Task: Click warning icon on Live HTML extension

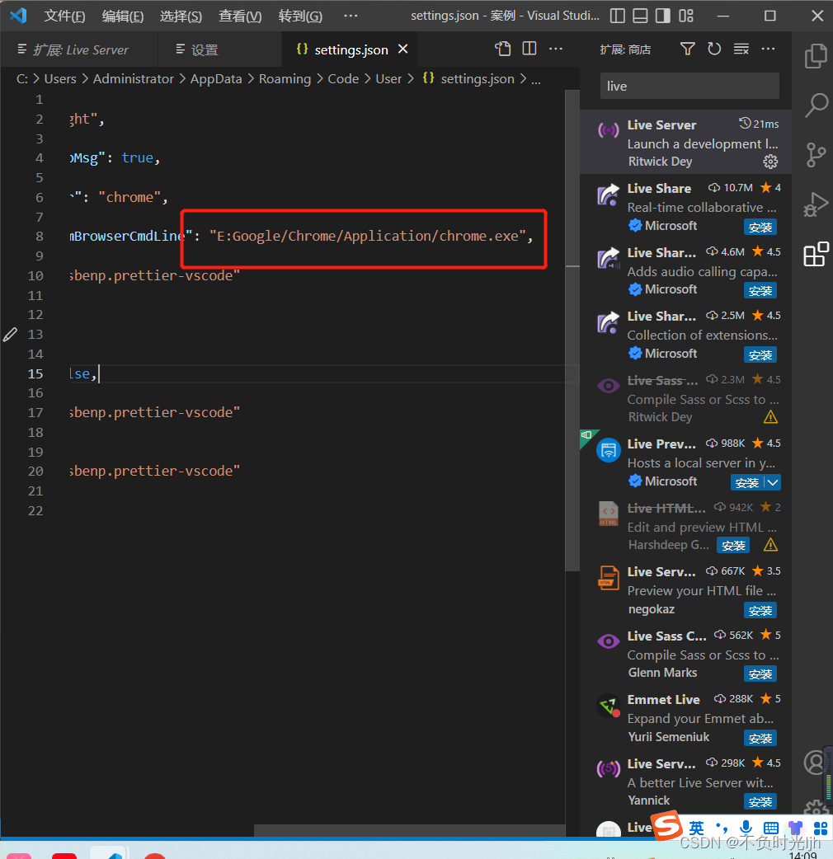Action: (770, 545)
